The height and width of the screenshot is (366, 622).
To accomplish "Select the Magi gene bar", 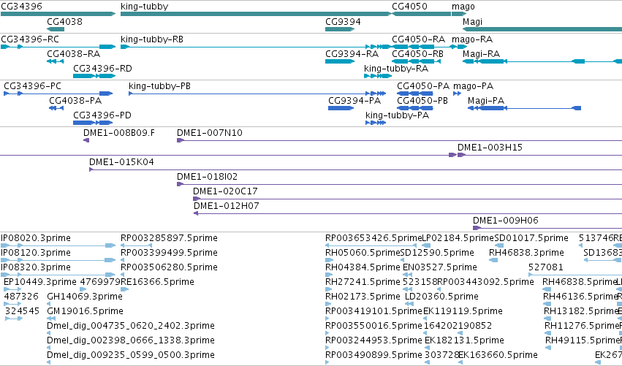I will [542, 29].
